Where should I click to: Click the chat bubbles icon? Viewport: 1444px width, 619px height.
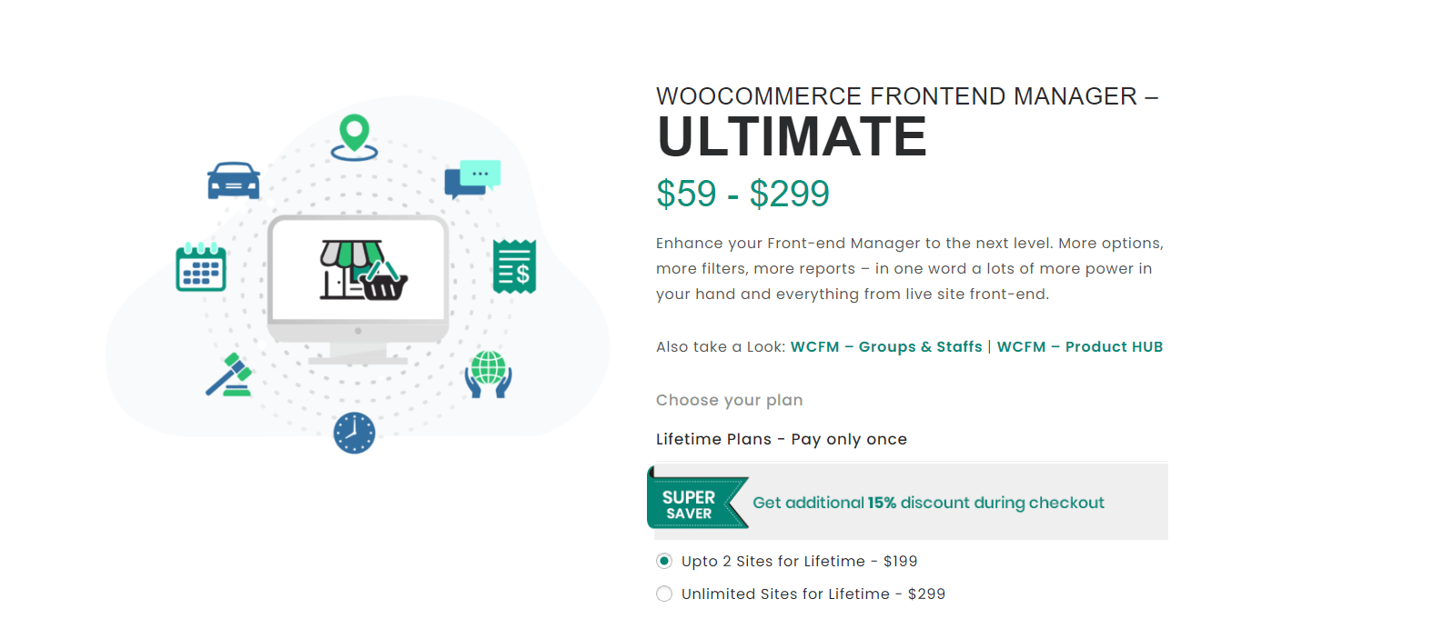pos(473,179)
